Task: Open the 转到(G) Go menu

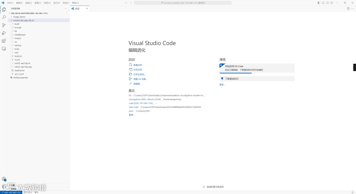Action: pyautogui.click(x=47, y=3)
